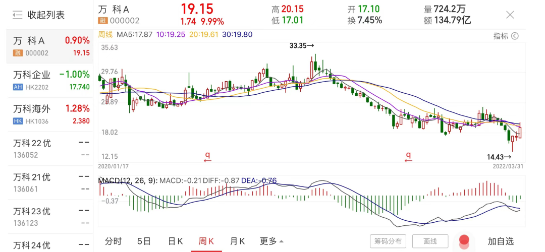Click the 低 17.01 low value
The height and width of the screenshot is (252, 545).
click(287, 21)
